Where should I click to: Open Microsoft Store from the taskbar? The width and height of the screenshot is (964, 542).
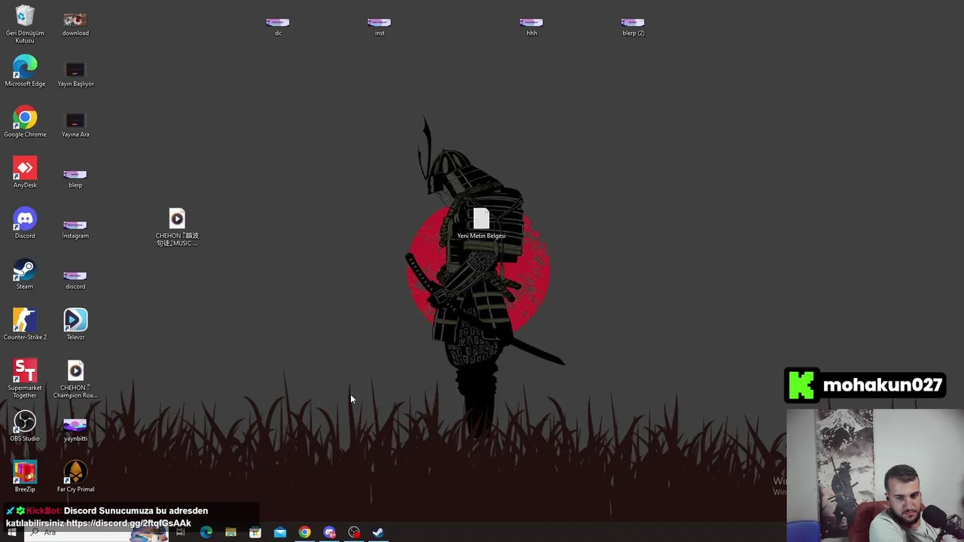tap(255, 533)
